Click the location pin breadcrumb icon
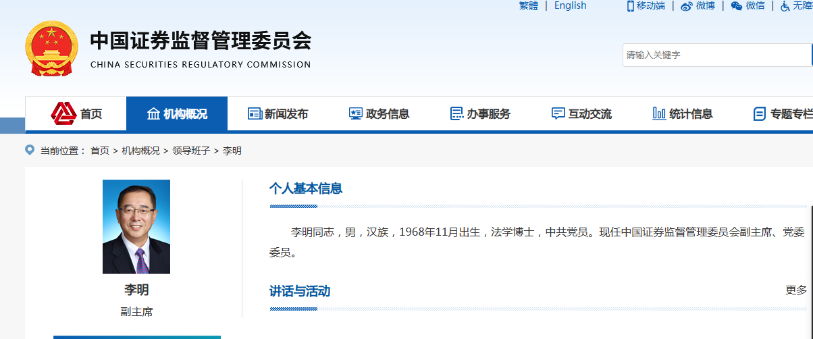813x339 pixels. click(x=30, y=150)
